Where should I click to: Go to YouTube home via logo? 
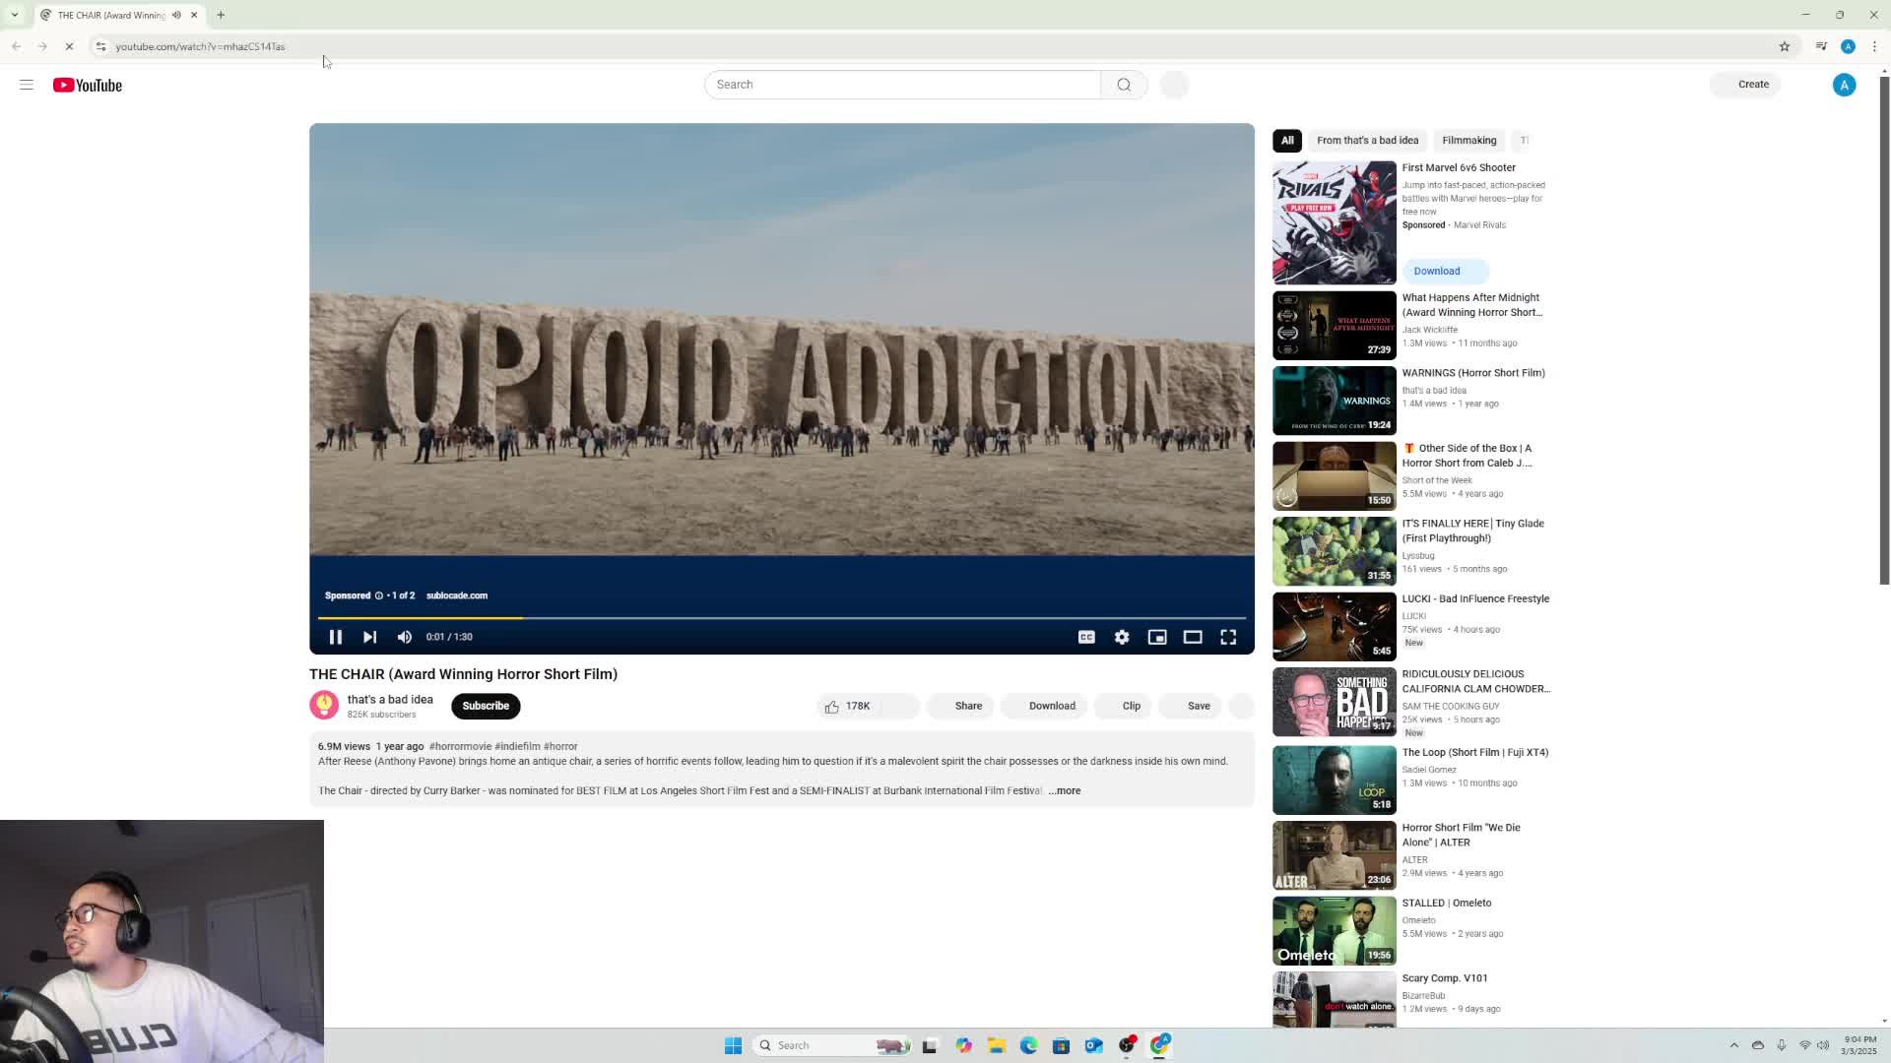88,85
